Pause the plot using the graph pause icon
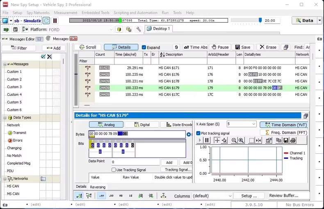Viewport: 324px width, 209px height. pos(207,140)
